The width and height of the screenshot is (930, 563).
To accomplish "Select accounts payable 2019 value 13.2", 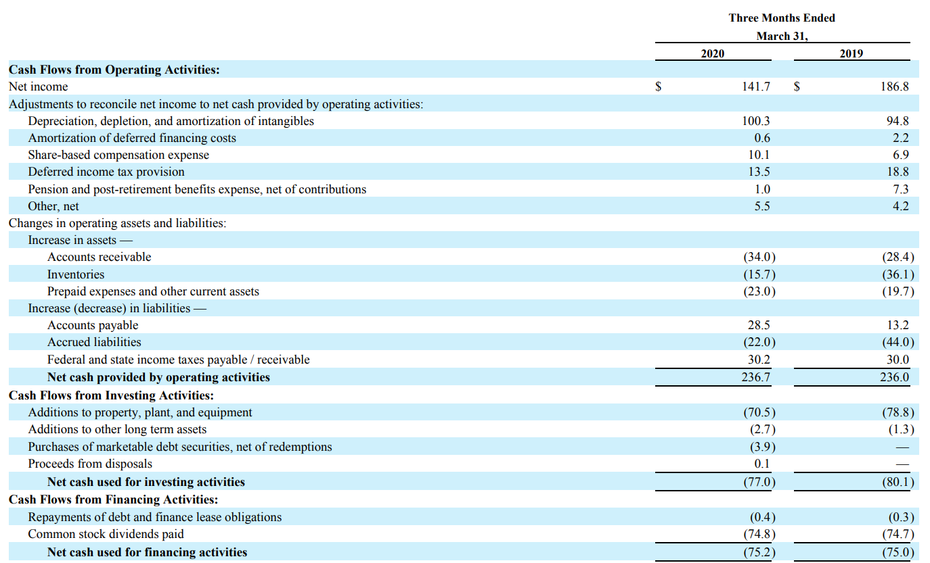I will (x=898, y=325).
